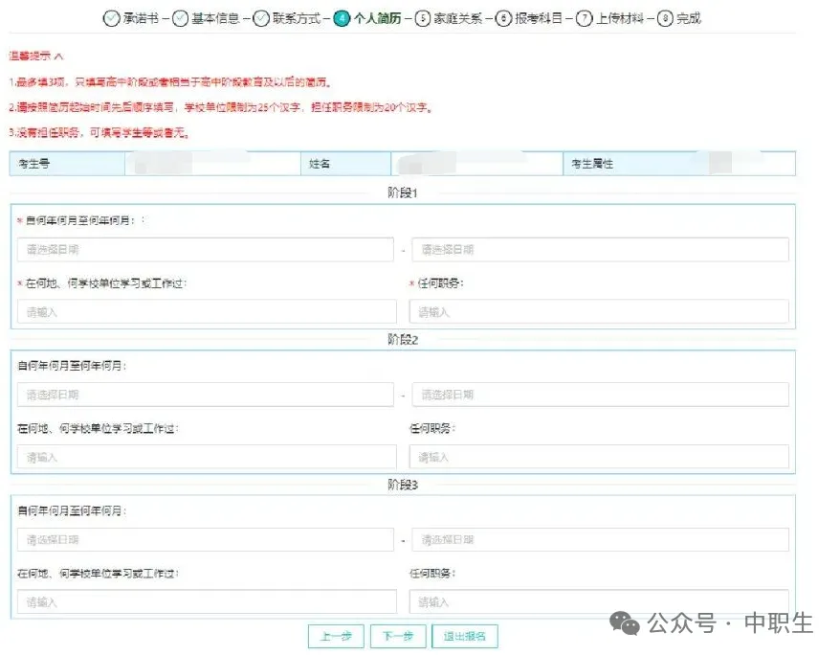Focus 阶段1 school or work unit input
Viewport: 840px width, 656px height.
pyautogui.click(x=207, y=311)
